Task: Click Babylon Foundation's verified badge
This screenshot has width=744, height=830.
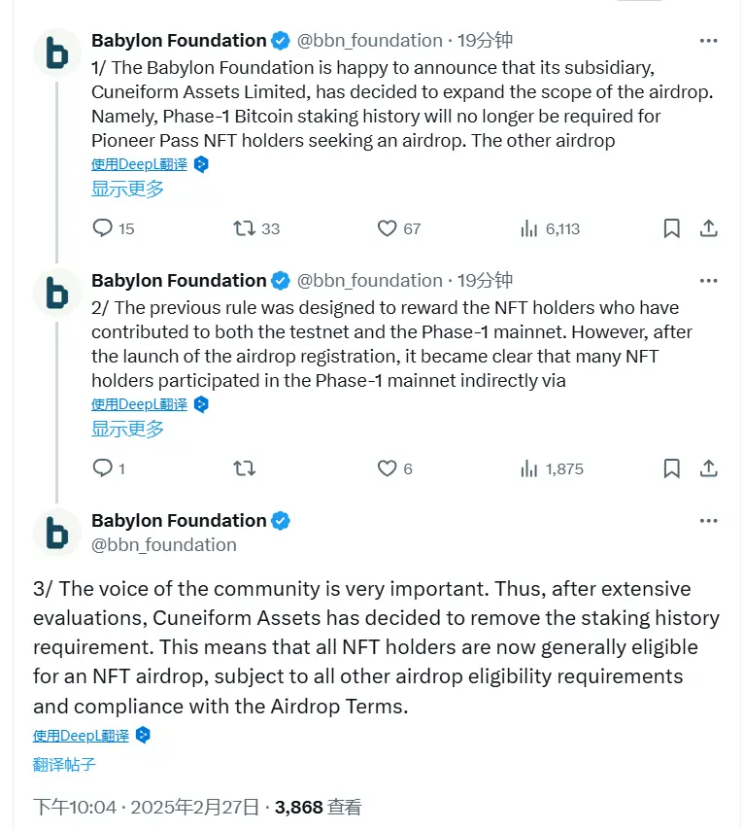Action: pyautogui.click(x=281, y=40)
